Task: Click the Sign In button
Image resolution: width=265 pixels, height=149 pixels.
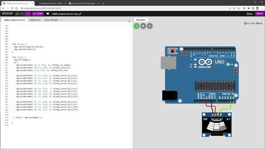Action: [260, 14]
